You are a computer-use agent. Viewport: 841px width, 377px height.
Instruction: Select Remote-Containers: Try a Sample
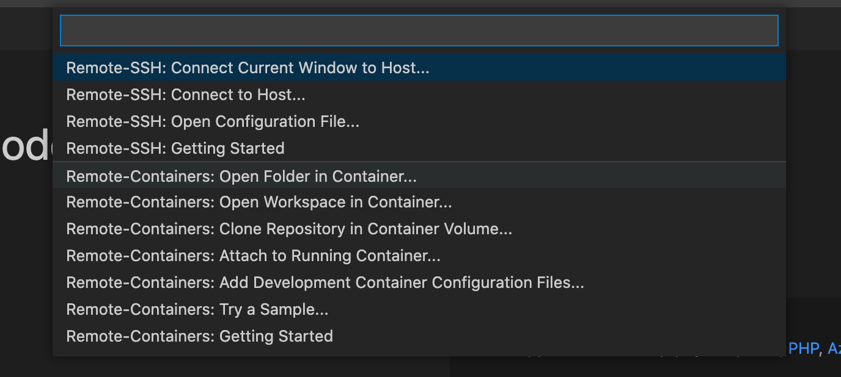(x=197, y=309)
